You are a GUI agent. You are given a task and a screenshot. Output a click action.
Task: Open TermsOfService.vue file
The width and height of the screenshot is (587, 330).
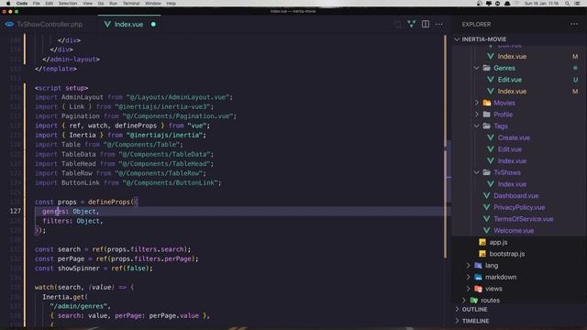(524, 219)
